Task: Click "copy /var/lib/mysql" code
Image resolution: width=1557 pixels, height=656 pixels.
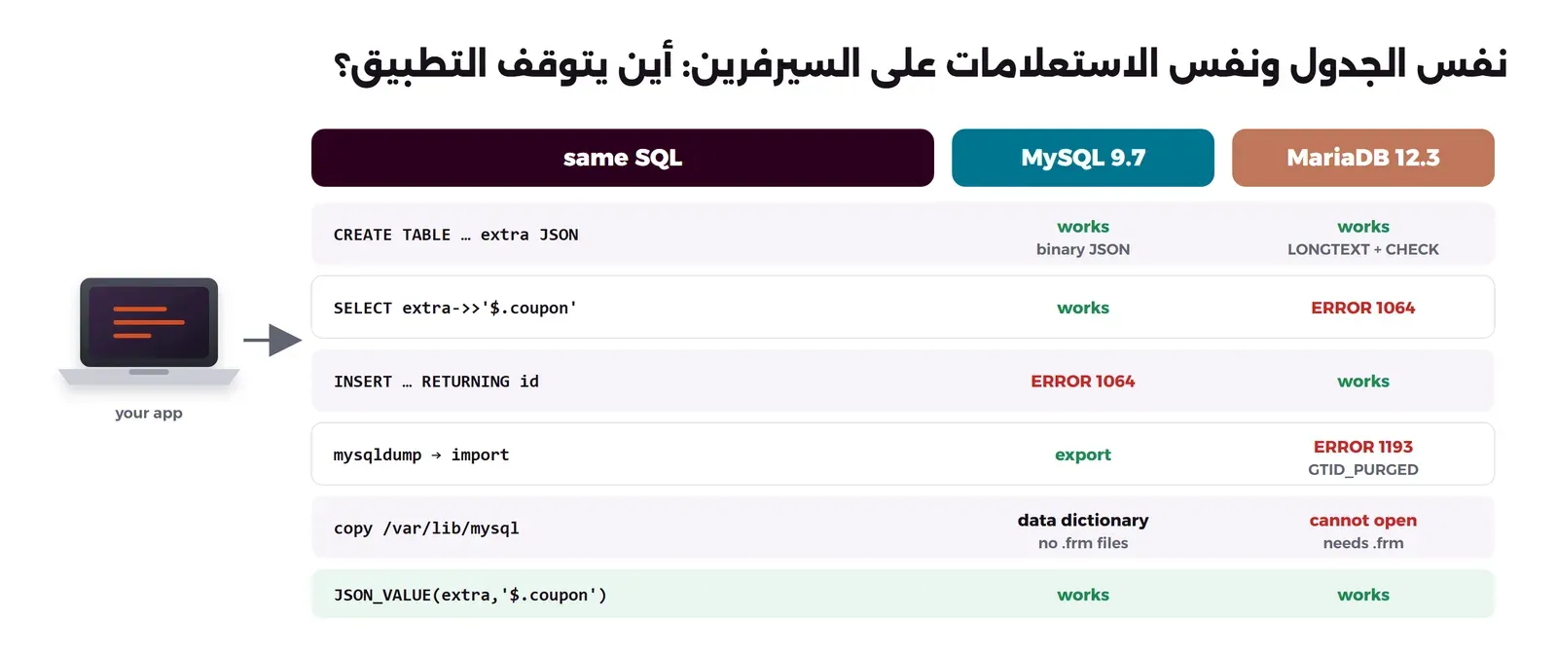Action: coord(426,528)
